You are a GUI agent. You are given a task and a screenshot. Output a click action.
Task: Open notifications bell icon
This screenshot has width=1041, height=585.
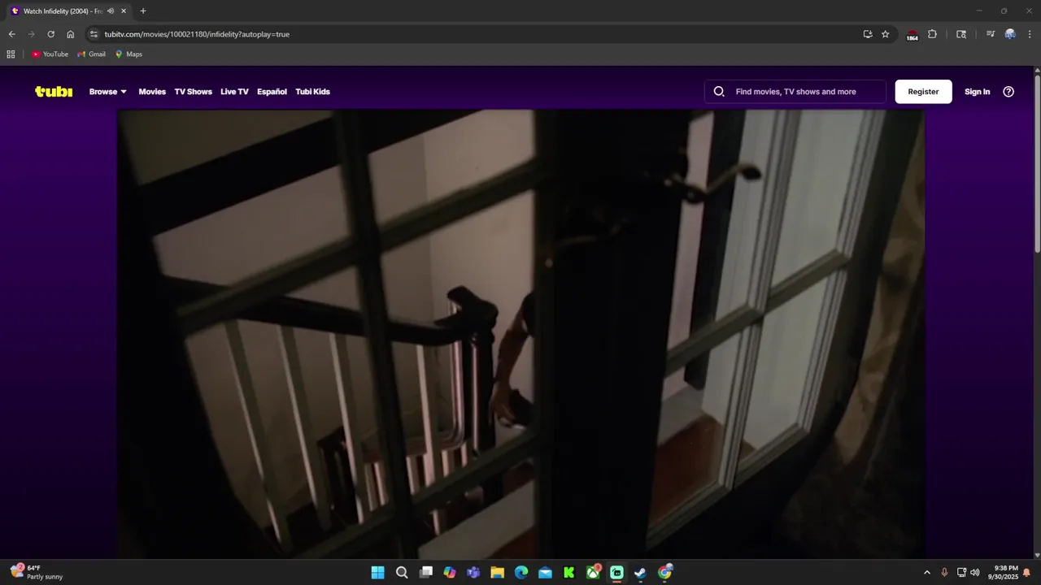[x=1027, y=573]
